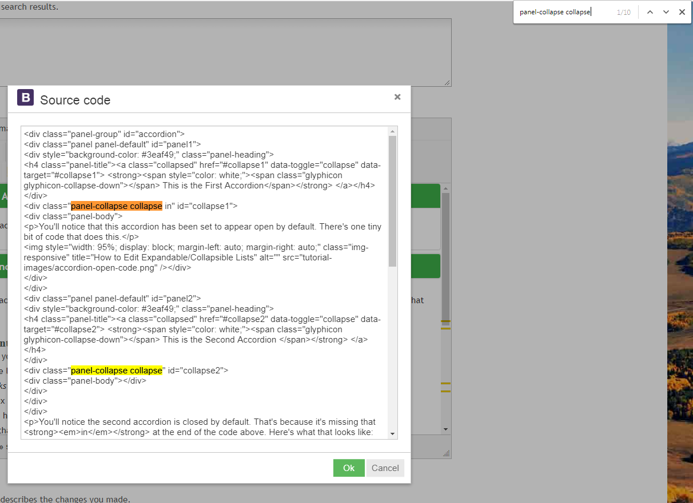
Task: Click background editor's scroll down arrow
Action: pos(445,429)
